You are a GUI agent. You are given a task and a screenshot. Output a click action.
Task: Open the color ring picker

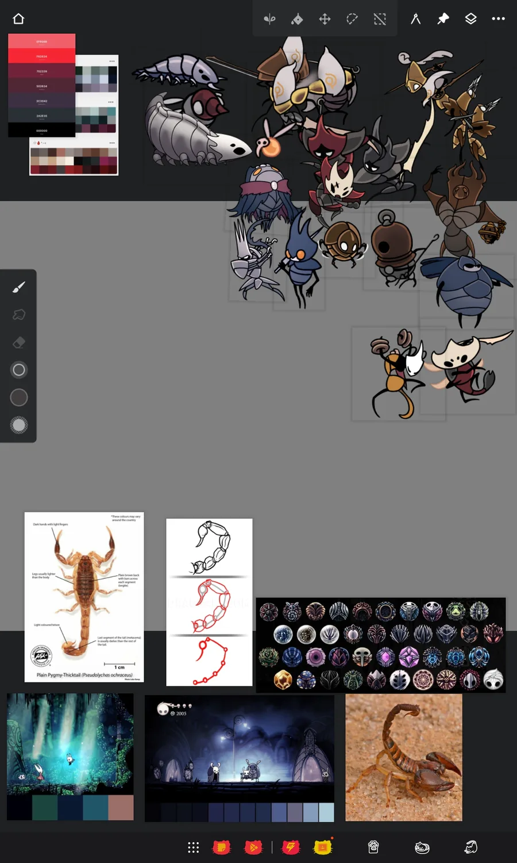coord(18,370)
